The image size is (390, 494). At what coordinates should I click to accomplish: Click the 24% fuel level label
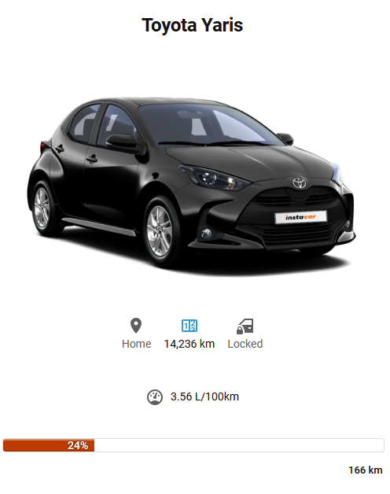78,445
